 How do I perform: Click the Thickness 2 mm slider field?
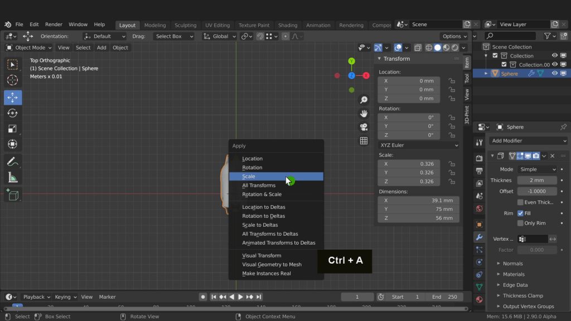pos(536,181)
